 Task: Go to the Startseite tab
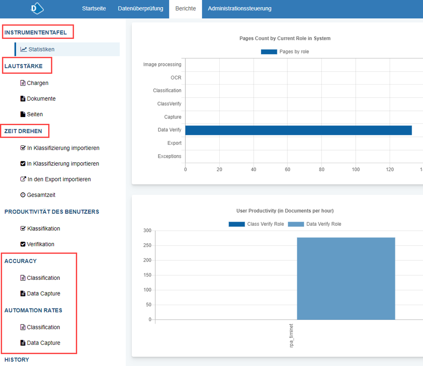pos(94,8)
